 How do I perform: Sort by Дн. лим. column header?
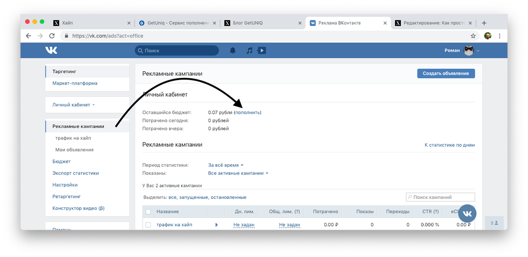click(x=245, y=212)
